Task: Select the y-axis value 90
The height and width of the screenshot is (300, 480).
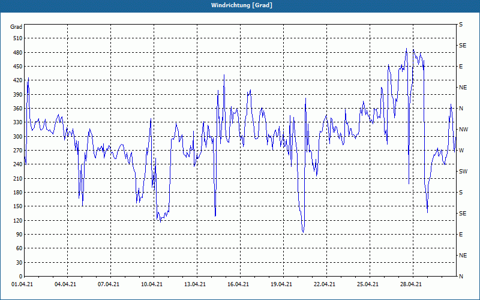Action: pos(19,235)
